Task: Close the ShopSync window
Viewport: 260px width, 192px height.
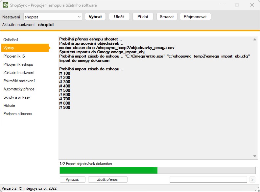Action: pos(252,5)
